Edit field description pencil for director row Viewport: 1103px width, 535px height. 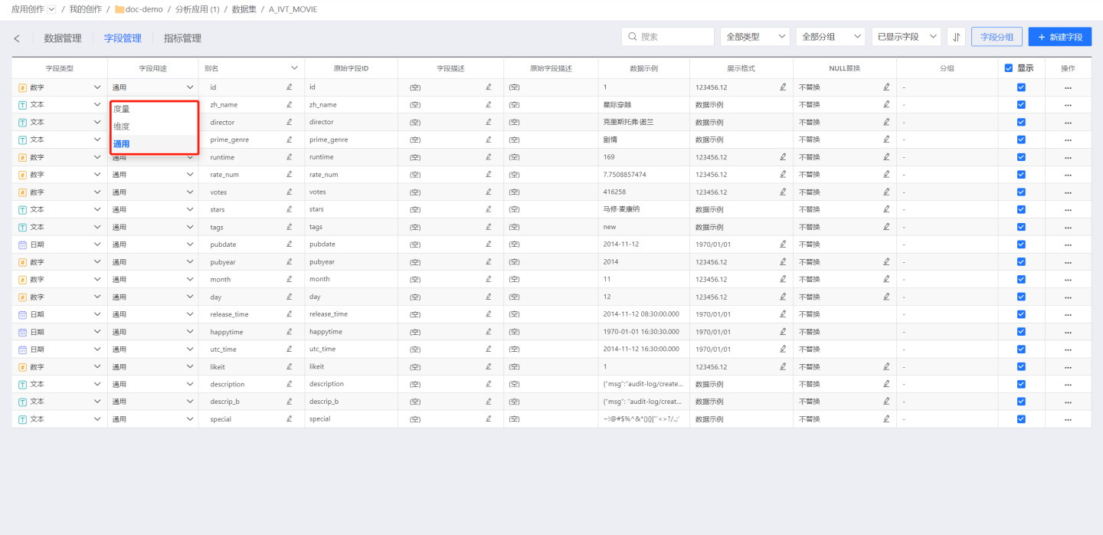(489, 122)
